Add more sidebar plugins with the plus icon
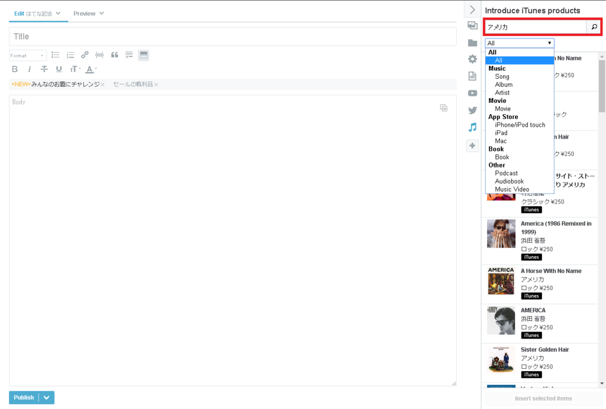The height and width of the screenshot is (409, 606). (x=472, y=146)
